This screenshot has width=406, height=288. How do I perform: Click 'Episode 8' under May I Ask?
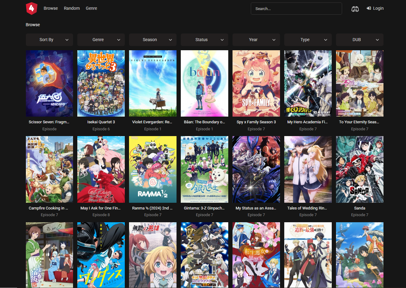point(101,215)
